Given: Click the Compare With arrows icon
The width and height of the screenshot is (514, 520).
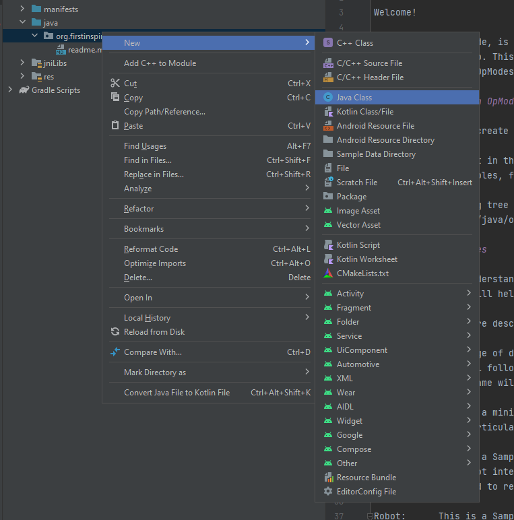Looking at the screenshot, I should tap(115, 352).
